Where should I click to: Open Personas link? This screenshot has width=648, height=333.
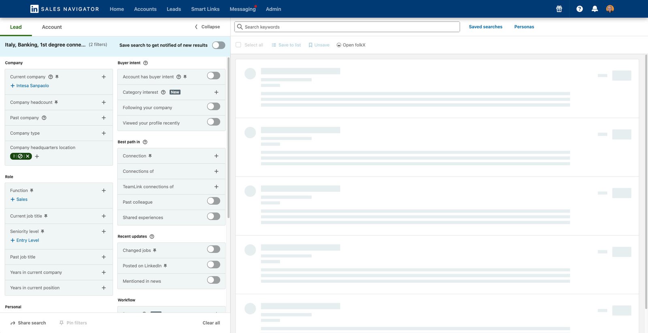click(x=524, y=27)
